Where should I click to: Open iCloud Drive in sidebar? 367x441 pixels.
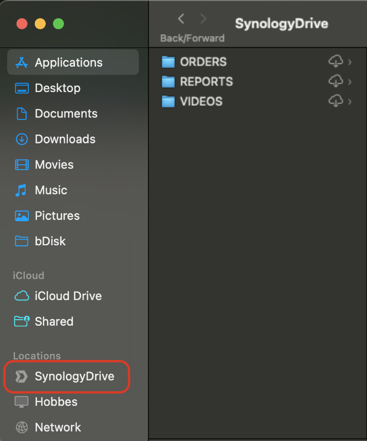(x=73, y=296)
